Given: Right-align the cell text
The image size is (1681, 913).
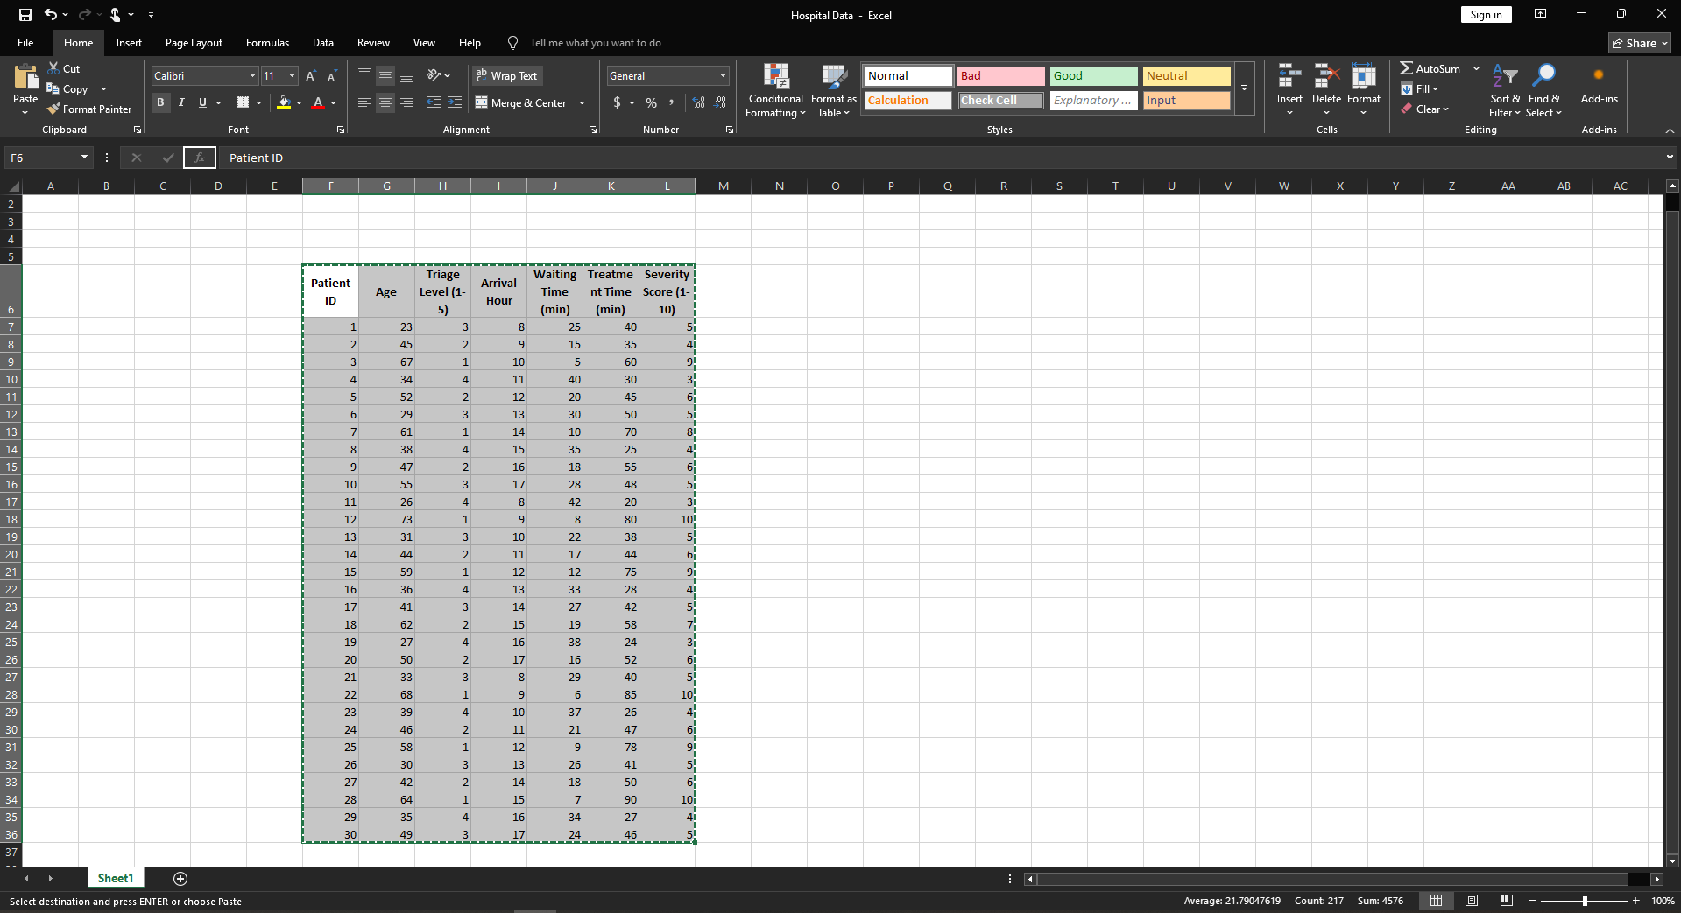Looking at the screenshot, I should click(406, 102).
